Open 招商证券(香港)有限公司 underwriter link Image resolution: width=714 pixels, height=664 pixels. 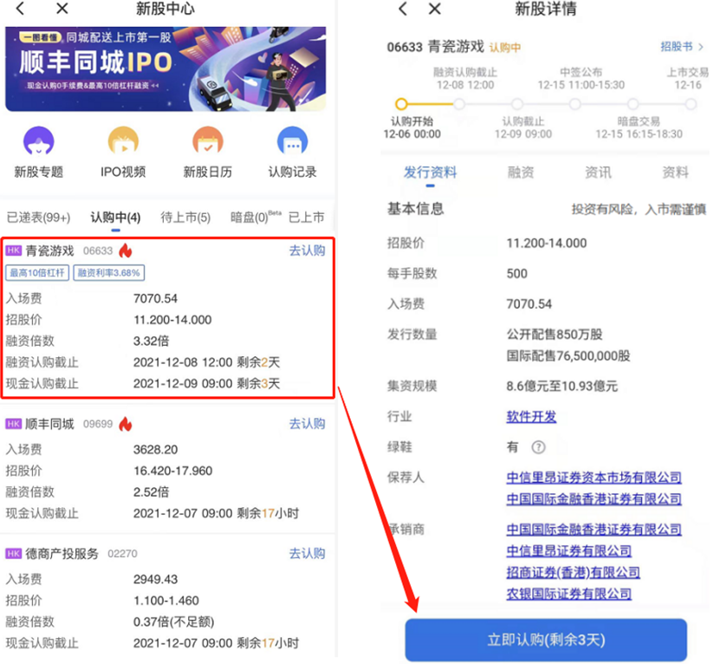click(574, 572)
